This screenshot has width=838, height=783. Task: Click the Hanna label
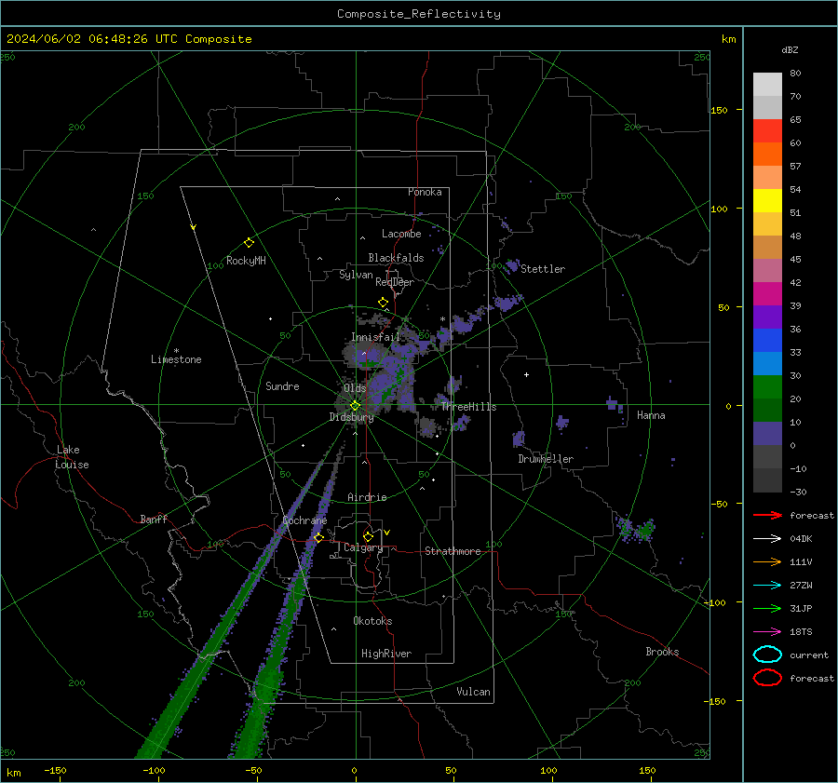click(x=651, y=415)
